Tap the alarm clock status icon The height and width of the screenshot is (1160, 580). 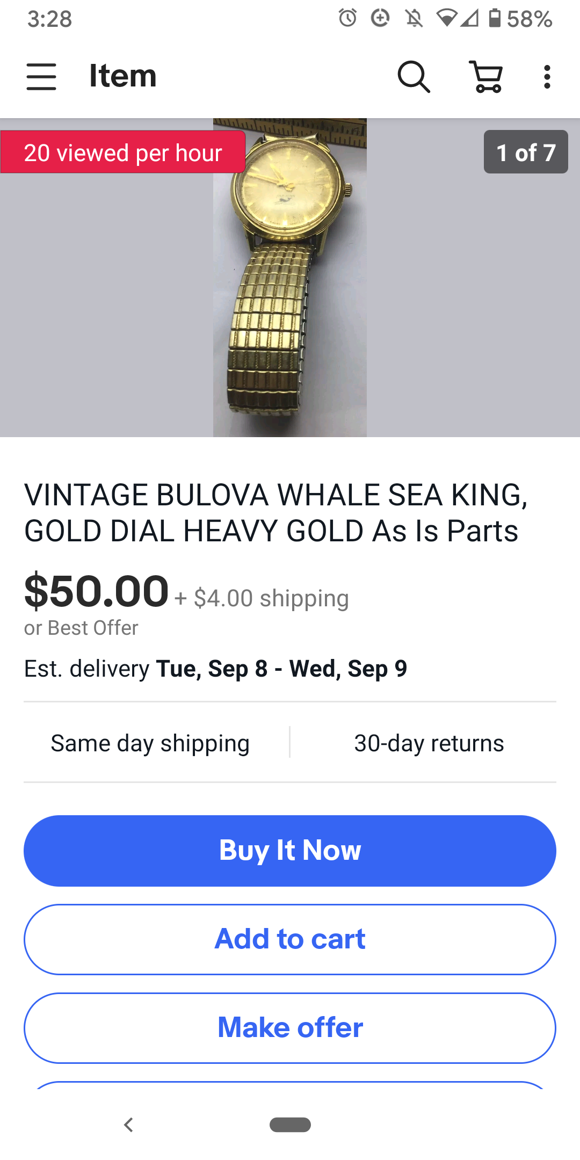coord(347,18)
